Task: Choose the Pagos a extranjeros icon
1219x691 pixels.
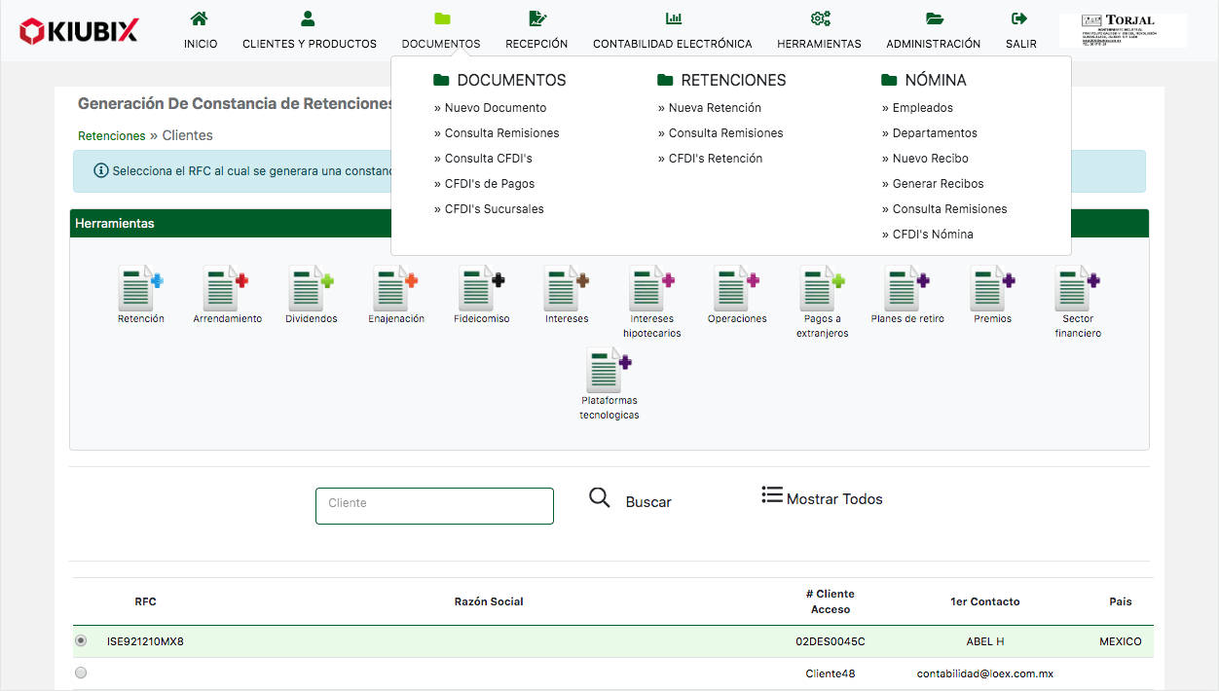Action: (x=822, y=289)
